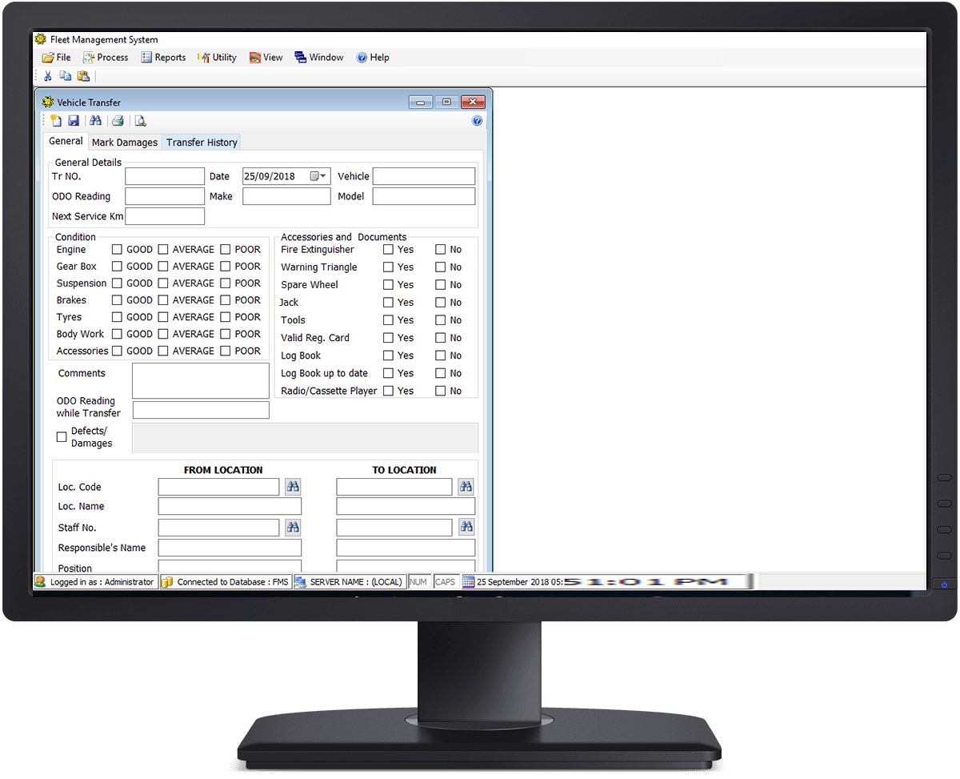Image resolution: width=960 pixels, height=779 pixels.
Task: Tick Yes for Fire Extinguisher
Action: click(x=388, y=250)
